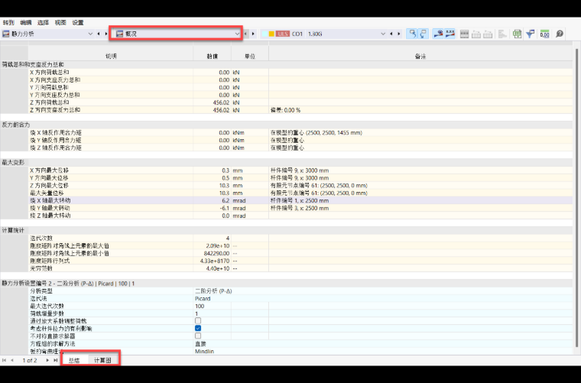The height and width of the screenshot is (383, 581).
Task: Select the '绕 X 轴最大转动' row
Action: coord(300,200)
